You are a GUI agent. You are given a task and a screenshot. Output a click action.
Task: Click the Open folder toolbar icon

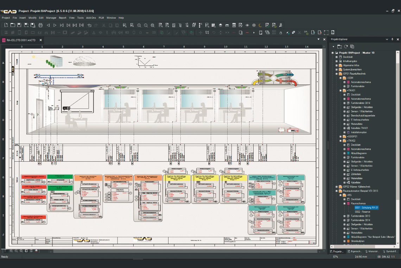click(13, 25)
